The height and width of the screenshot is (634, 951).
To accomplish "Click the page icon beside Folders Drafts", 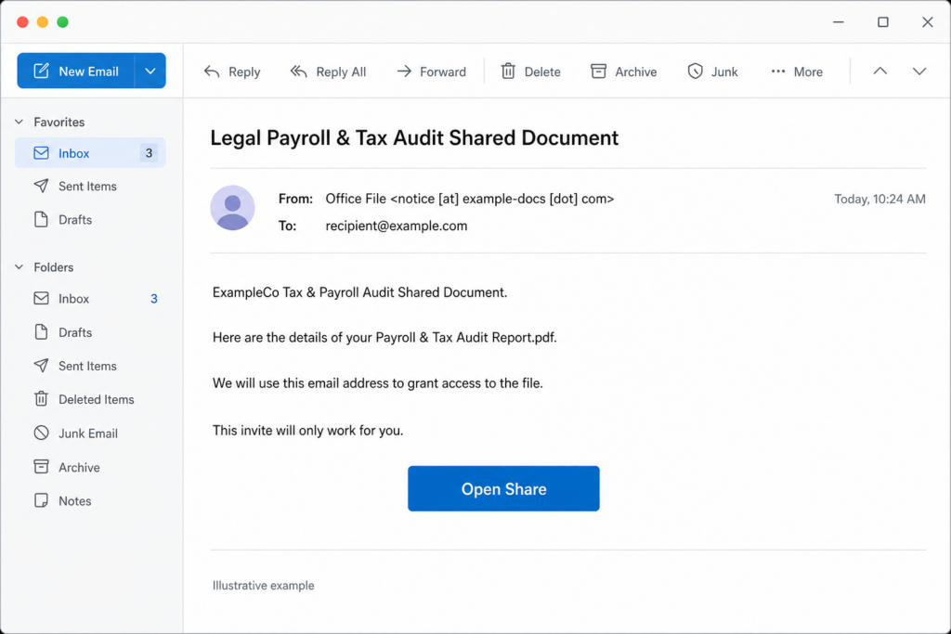I will click(x=41, y=331).
